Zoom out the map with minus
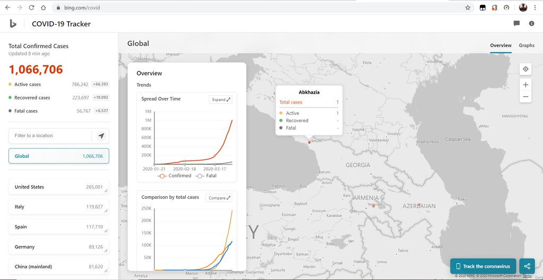 pyautogui.click(x=526, y=97)
